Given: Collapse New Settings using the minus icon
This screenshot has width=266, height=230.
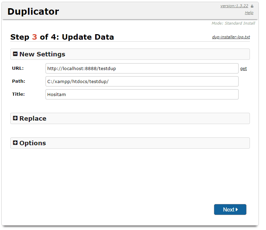Looking at the screenshot, I should click(15, 54).
